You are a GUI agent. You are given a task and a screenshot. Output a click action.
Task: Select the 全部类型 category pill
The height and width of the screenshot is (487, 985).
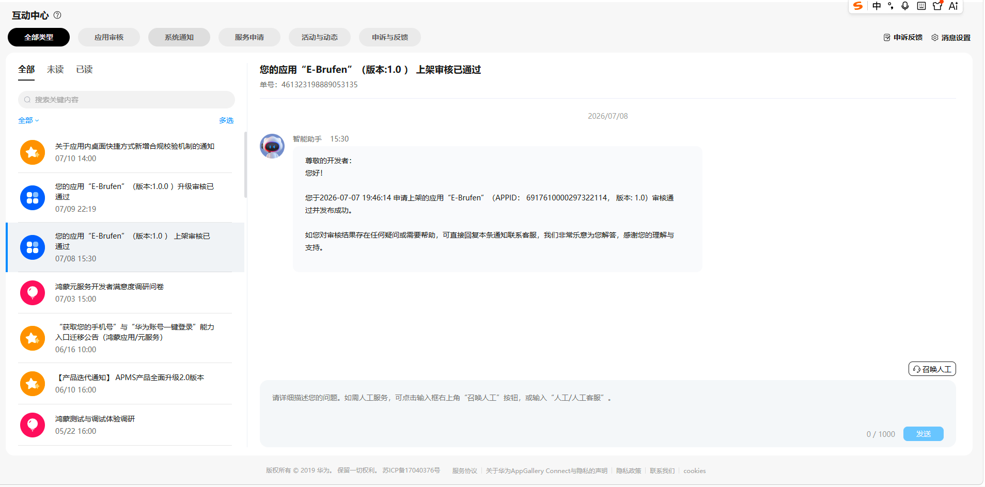coord(39,37)
